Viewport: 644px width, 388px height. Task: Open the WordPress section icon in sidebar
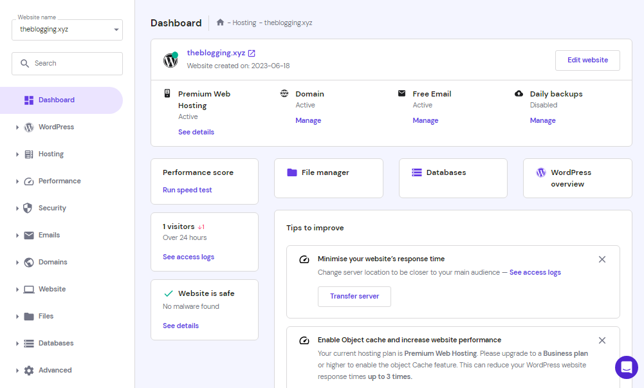28,127
